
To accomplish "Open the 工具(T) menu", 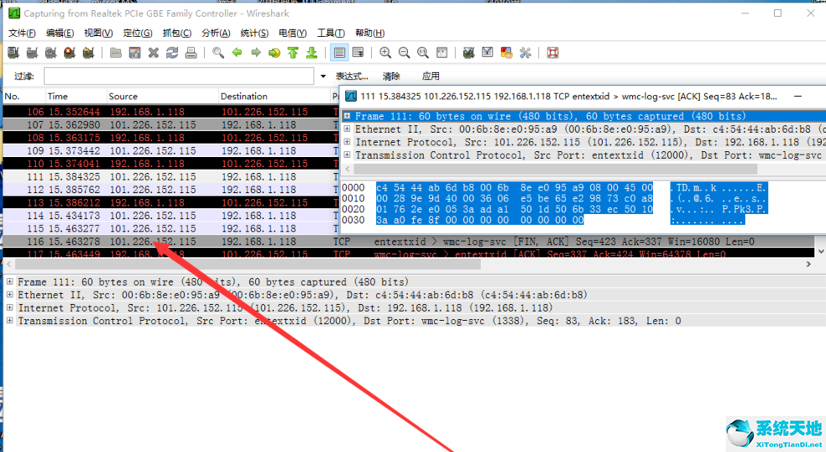I will click(331, 33).
